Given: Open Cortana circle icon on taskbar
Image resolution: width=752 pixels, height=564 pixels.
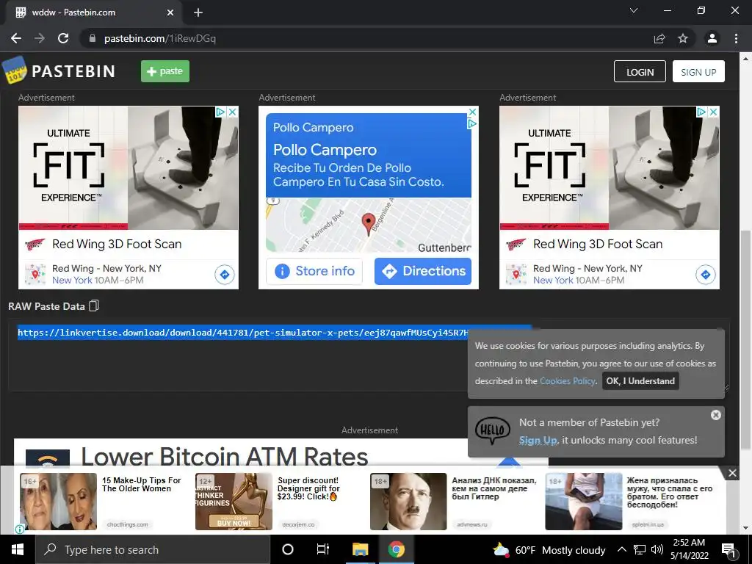Looking at the screenshot, I should point(288,549).
